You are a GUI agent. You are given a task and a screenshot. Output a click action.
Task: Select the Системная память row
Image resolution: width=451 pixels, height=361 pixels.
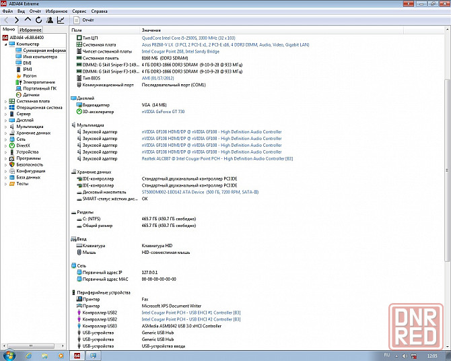(133, 58)
